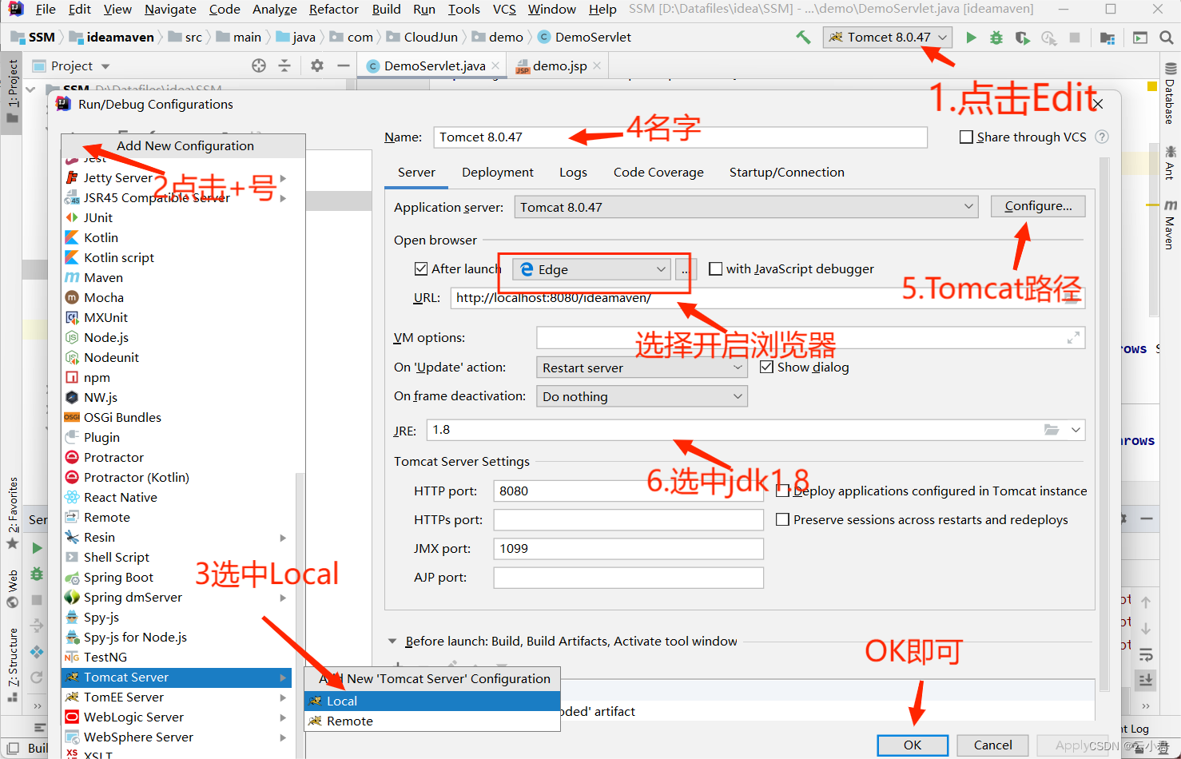Toggle Deploy applications configured in Tomcat checkbox
This screenshot has height=759, width=1181.
(x=782, y=491)
